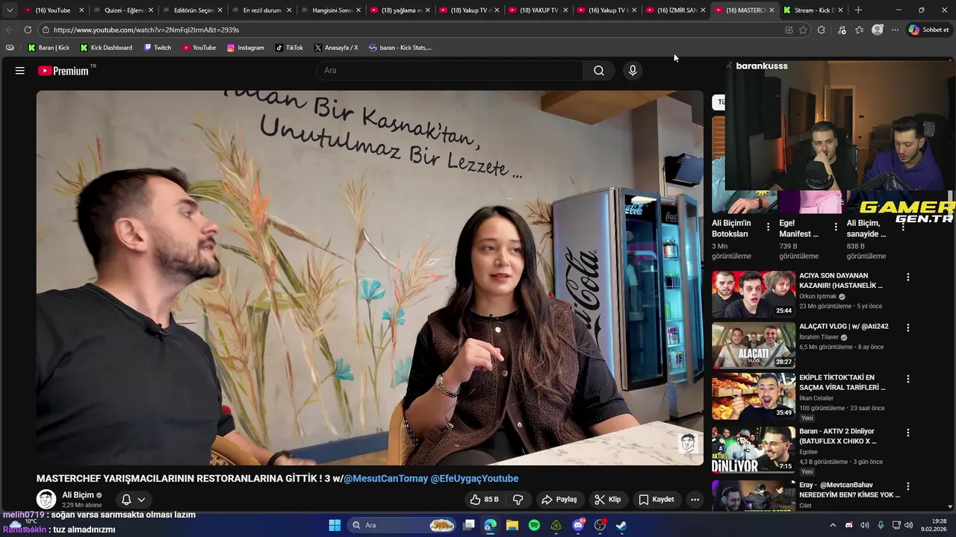Open TikTok bookmark

pos(289,48)
